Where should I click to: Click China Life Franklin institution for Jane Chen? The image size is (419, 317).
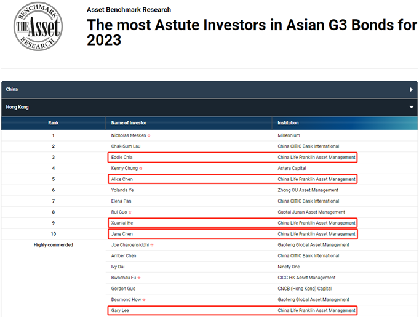click(317, 234)
